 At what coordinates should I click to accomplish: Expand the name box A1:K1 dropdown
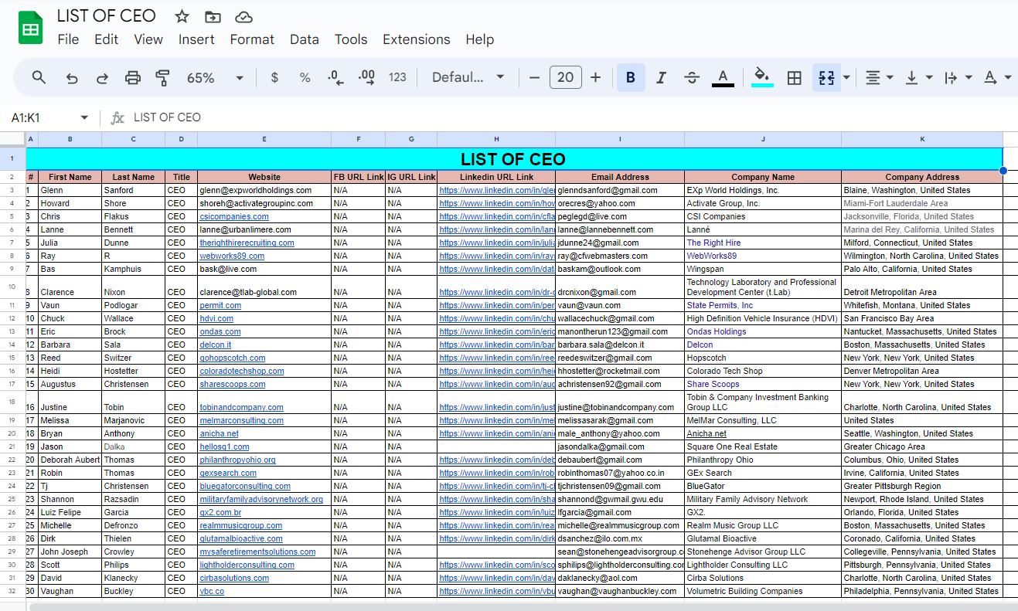(84, 118)
